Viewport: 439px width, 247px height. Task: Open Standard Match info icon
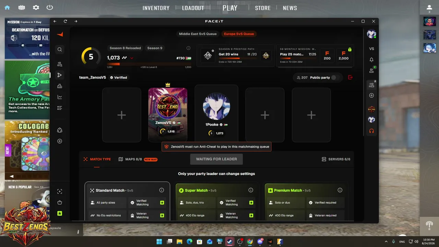pyautogui.click(x=162, y=190)
